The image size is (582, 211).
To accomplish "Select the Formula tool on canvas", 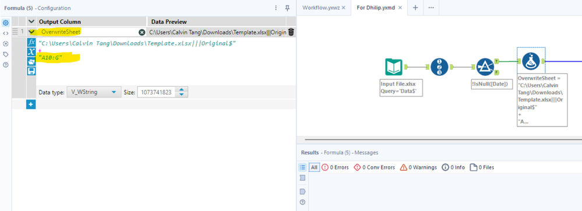I will (531, 62).
